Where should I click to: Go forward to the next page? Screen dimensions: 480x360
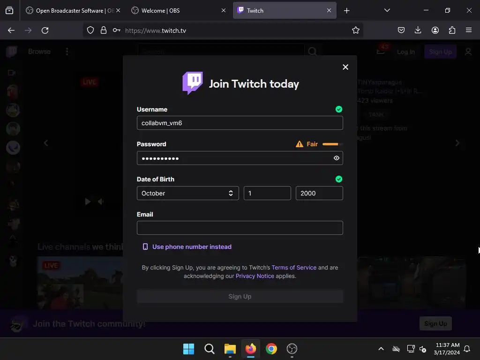(28, 30)
